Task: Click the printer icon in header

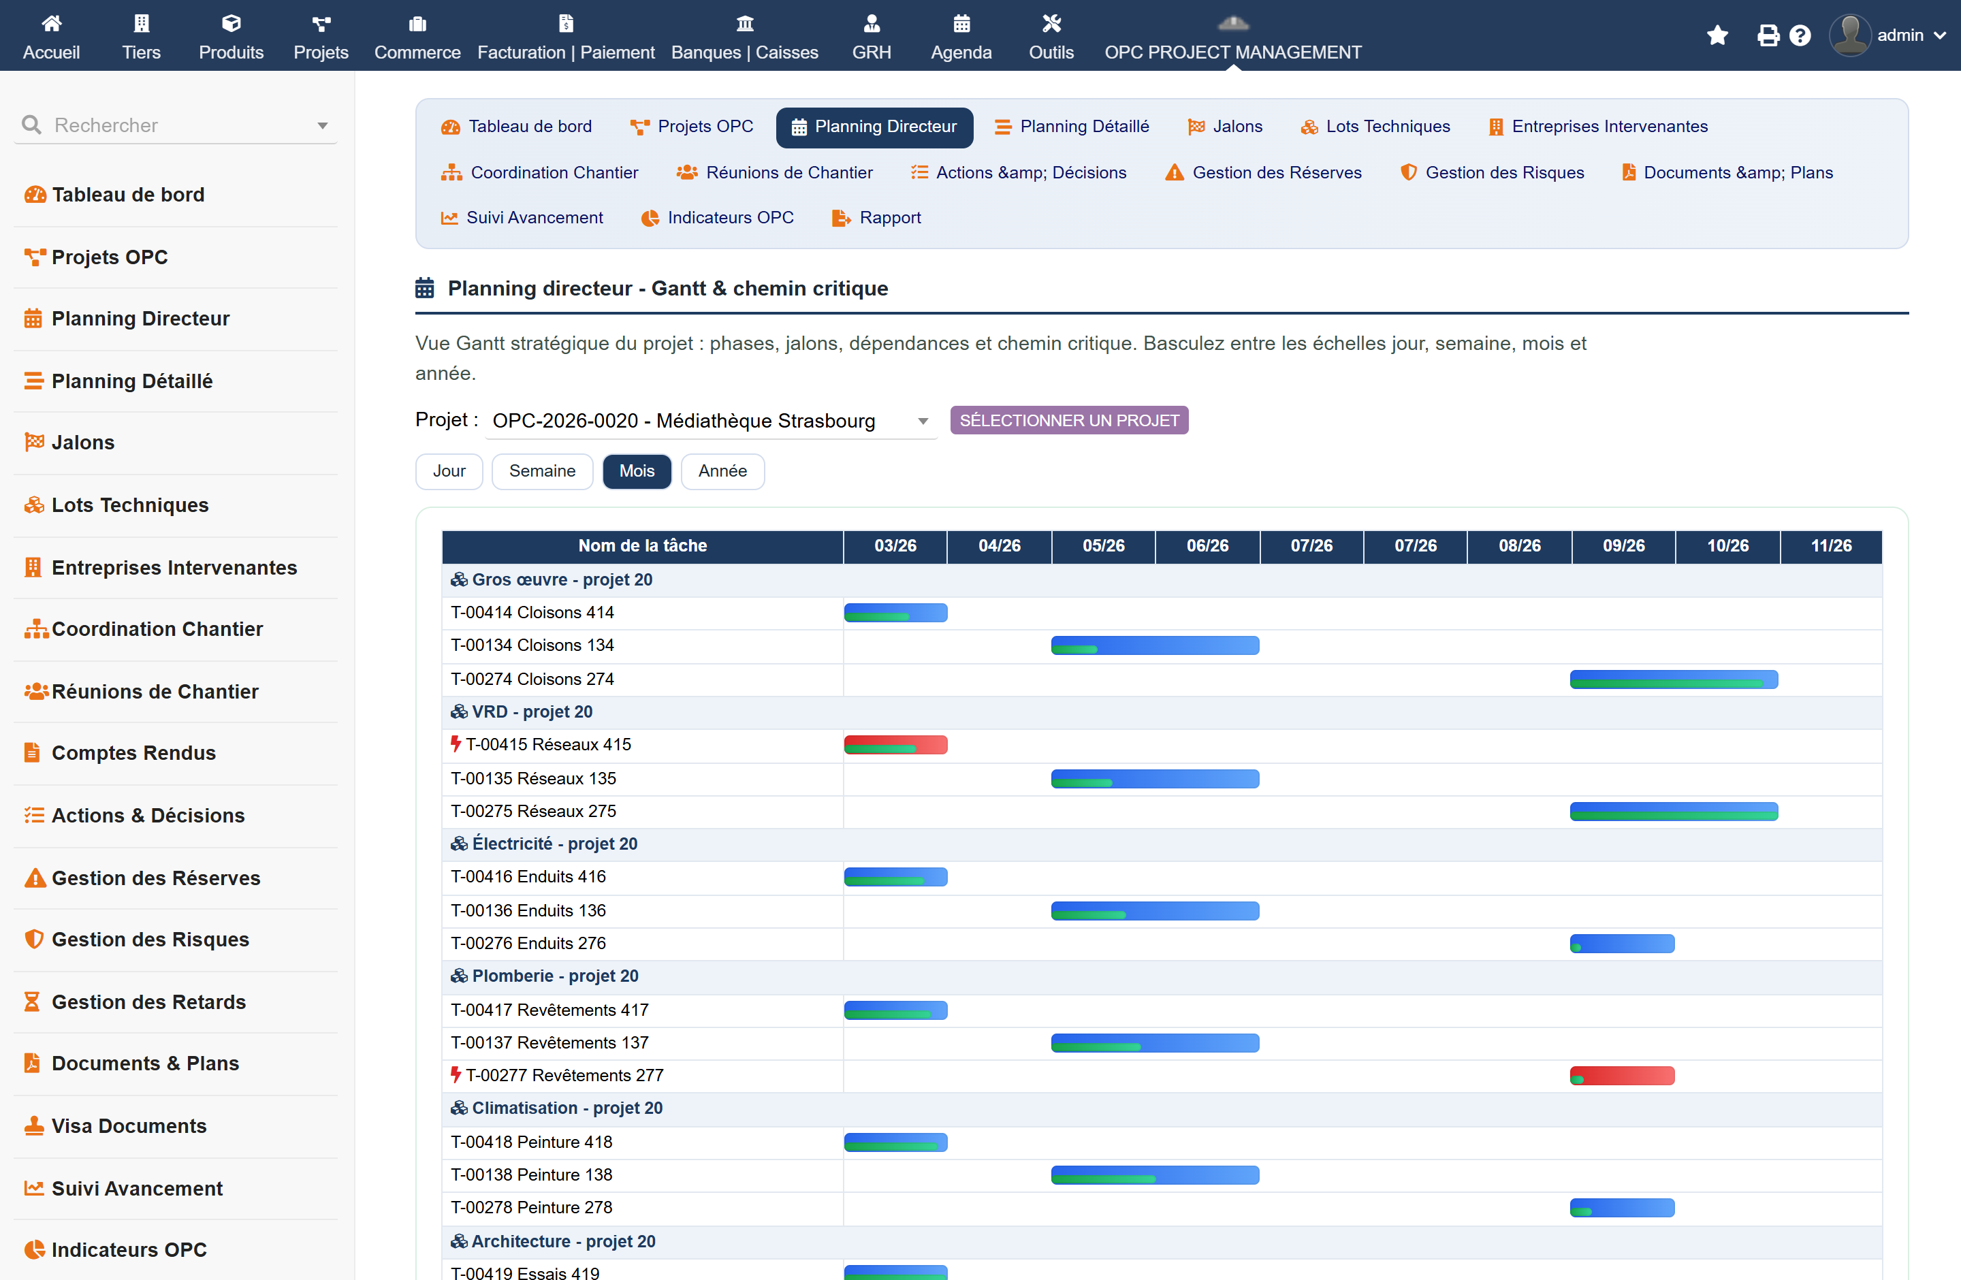Action: 1768,35
